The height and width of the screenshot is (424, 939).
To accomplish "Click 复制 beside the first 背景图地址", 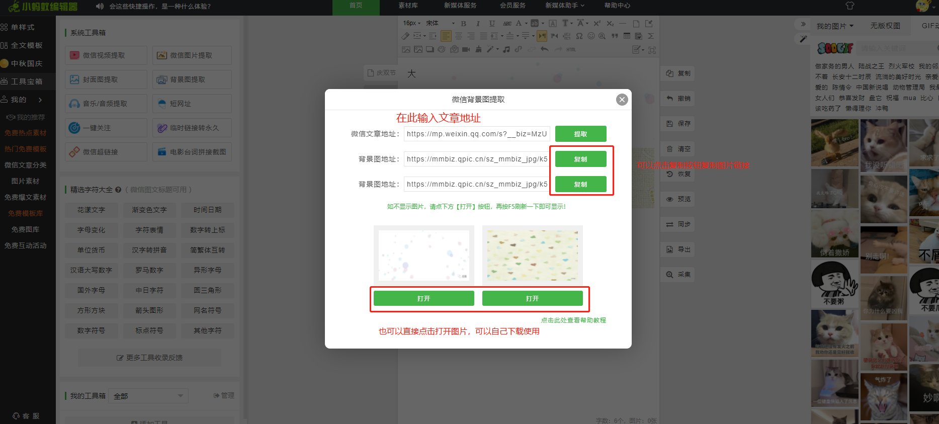I will tap(580, 159).
